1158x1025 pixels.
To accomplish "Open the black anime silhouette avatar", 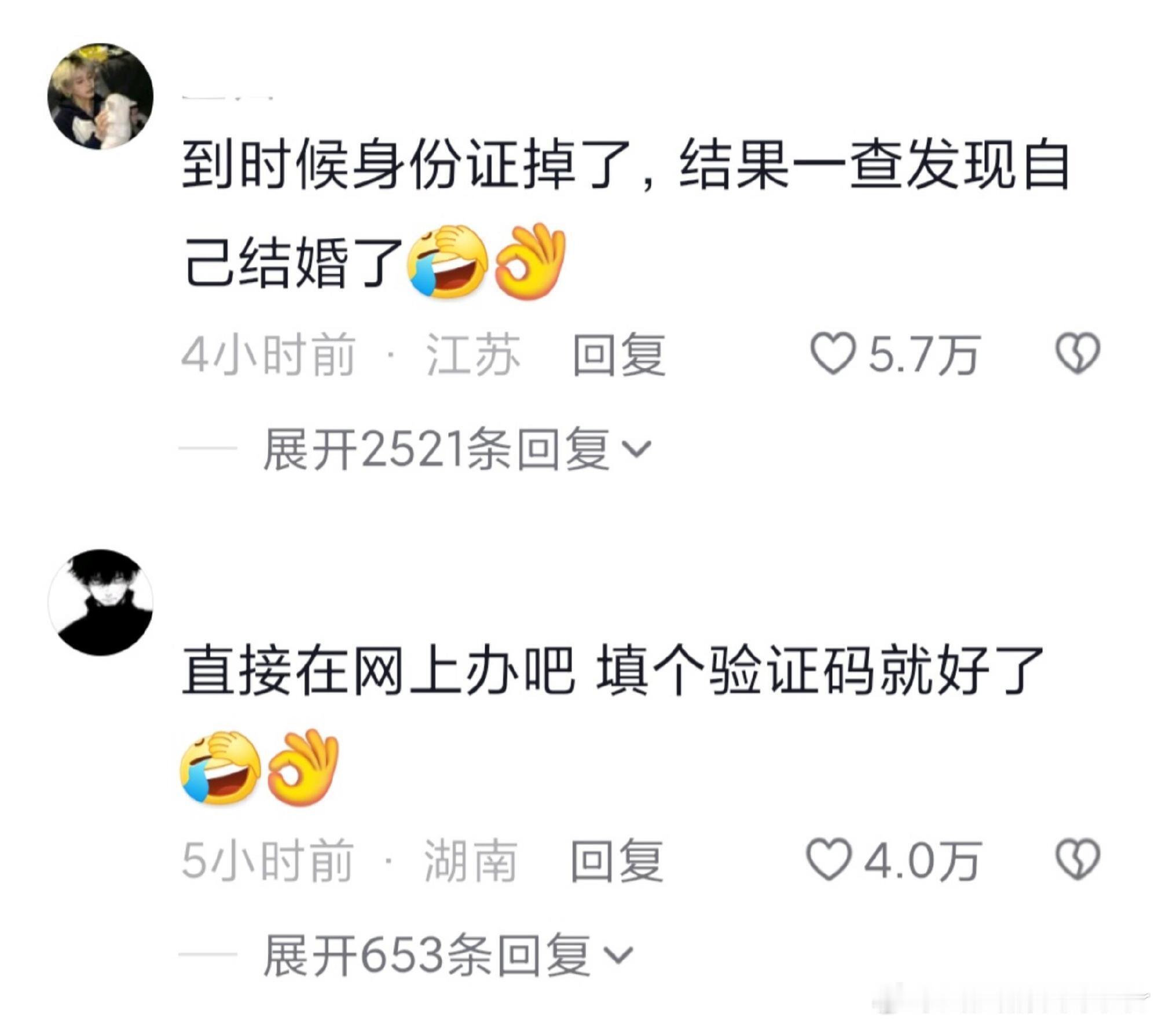I will point(100,602).
